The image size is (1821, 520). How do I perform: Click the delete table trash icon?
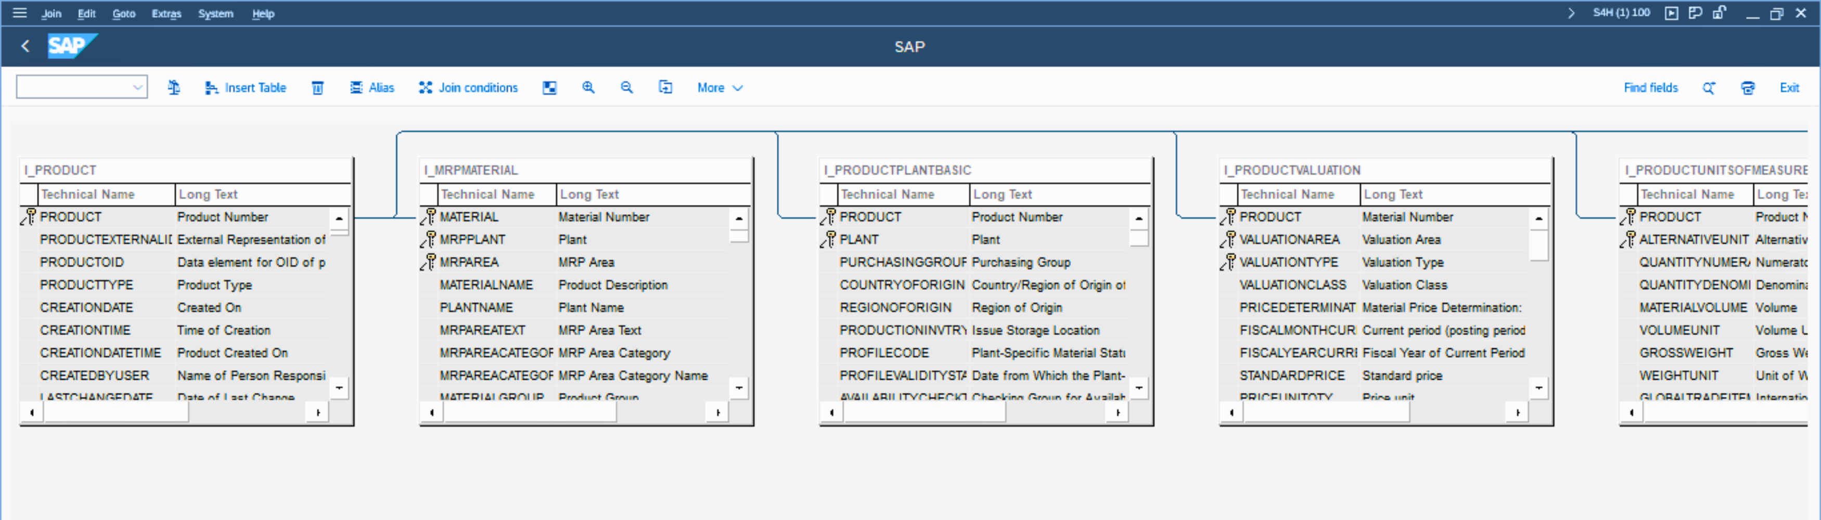[317, 87]
